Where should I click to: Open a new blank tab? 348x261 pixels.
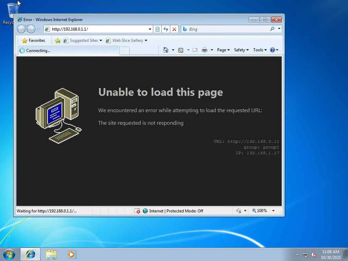point(124,51)
